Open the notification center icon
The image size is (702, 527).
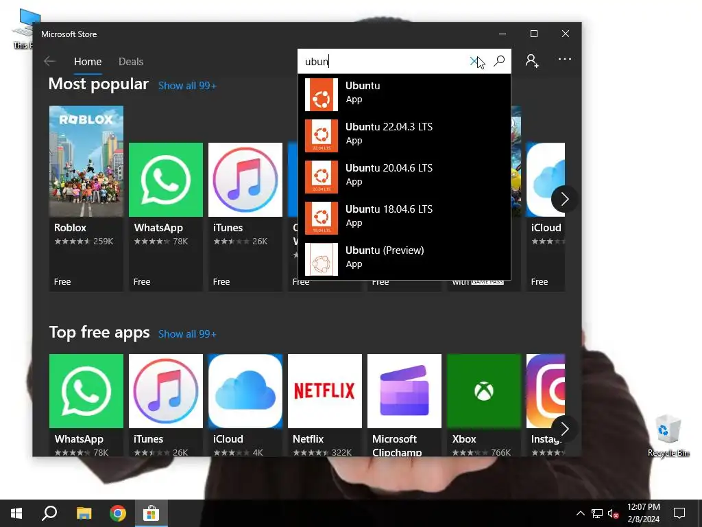pyautogui.click(x=679, y=513)
